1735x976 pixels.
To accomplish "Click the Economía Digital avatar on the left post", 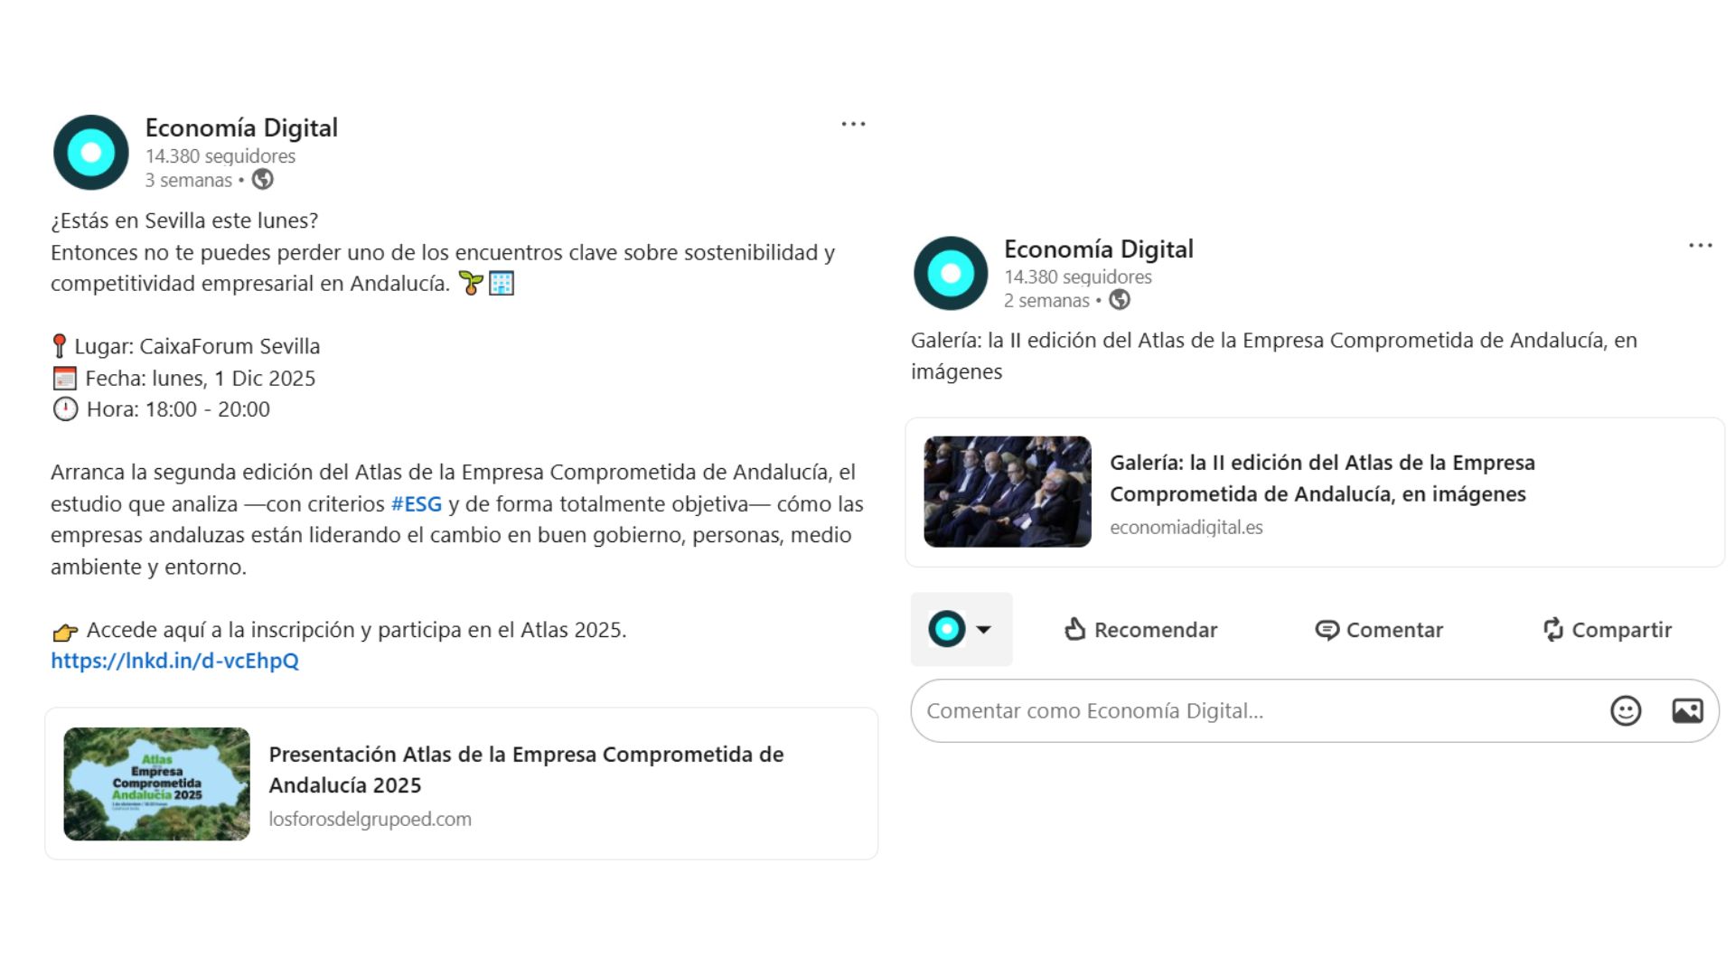I will coord(91,153).
